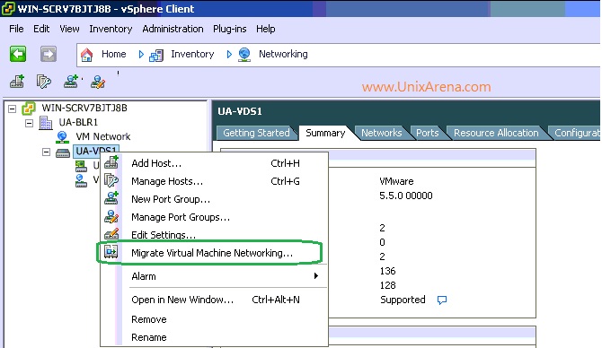Screen dimensions: 602x348
Task: Open the Help menu
Action: pos(266,29)
